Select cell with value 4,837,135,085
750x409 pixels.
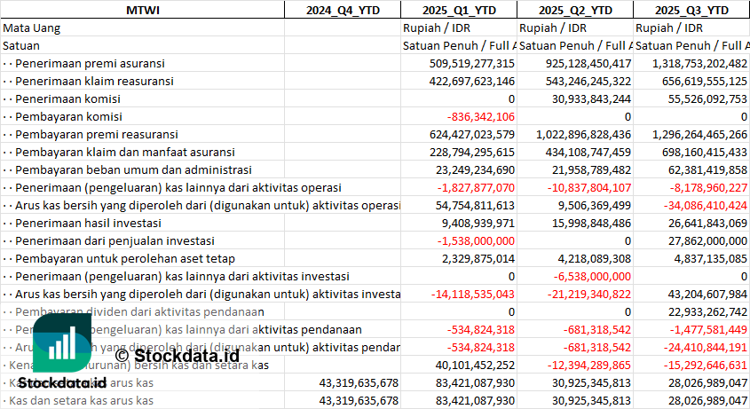(x=691, y=258)
